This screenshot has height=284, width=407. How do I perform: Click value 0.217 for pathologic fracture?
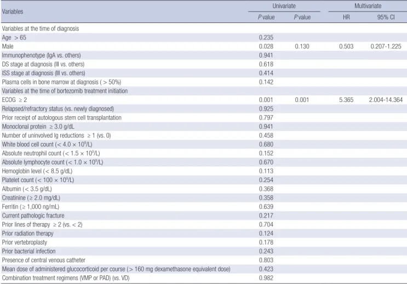(x=266, y=215)
